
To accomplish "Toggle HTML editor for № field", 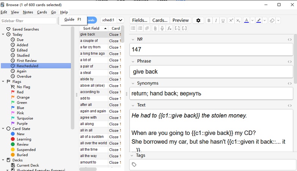I will click(290, 40).
